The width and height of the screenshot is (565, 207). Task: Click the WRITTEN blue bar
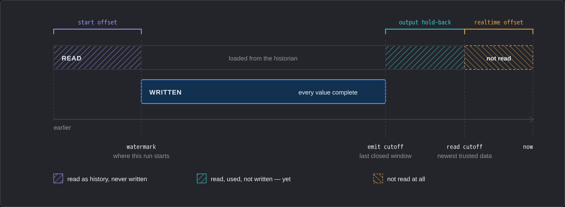click(263, 92)
